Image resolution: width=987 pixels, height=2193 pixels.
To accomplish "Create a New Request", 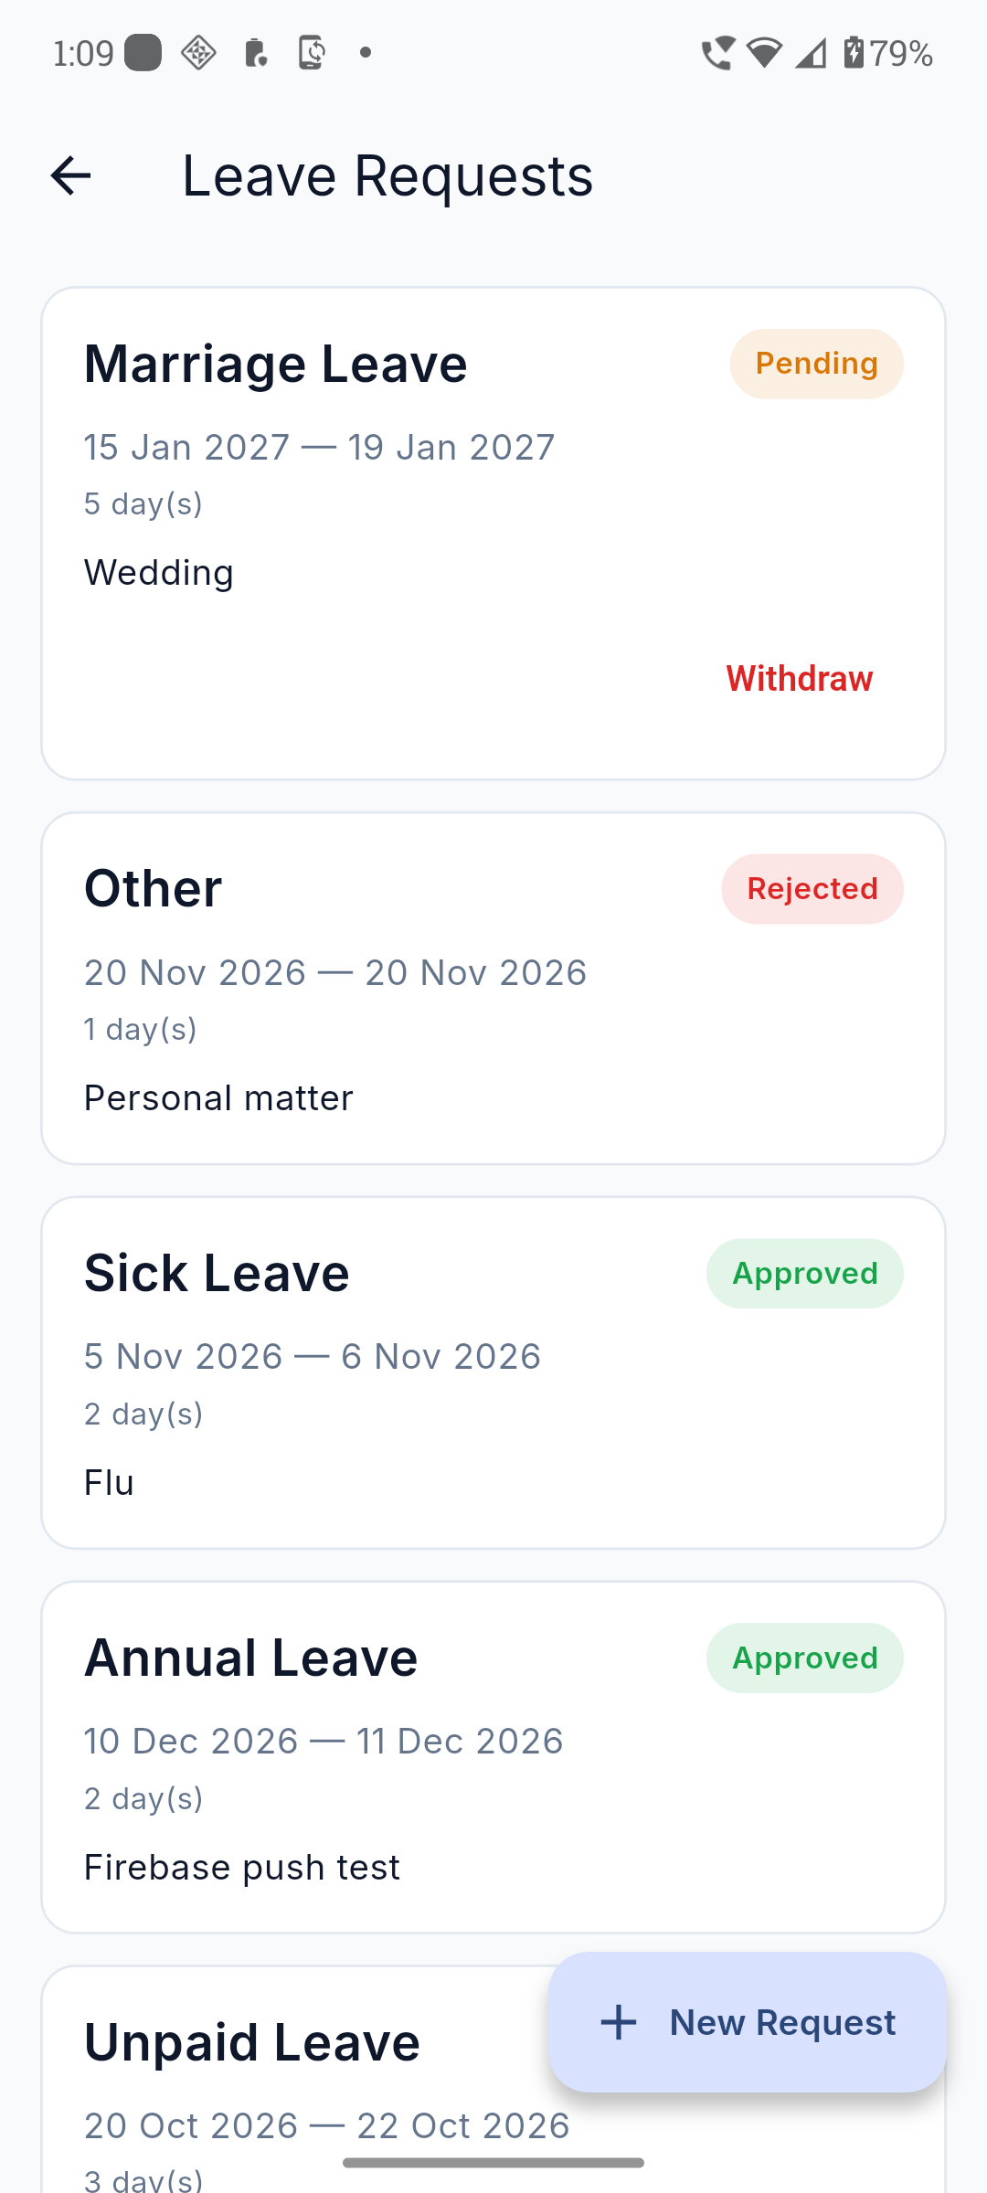I will click(748, 2022).
